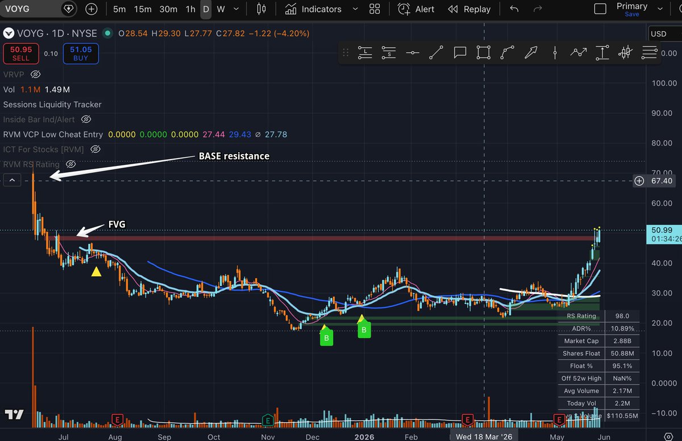Click the RS Rating 98.0 table row
The height and width of the screenshot is (441, 682).
coord(599,316)
